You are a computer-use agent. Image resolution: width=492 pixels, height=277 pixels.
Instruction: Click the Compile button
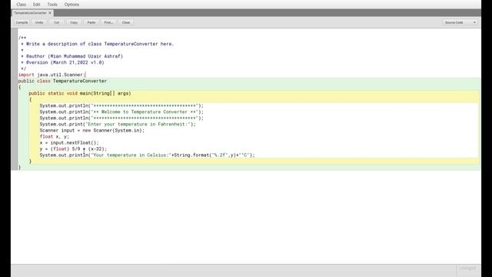22,22
